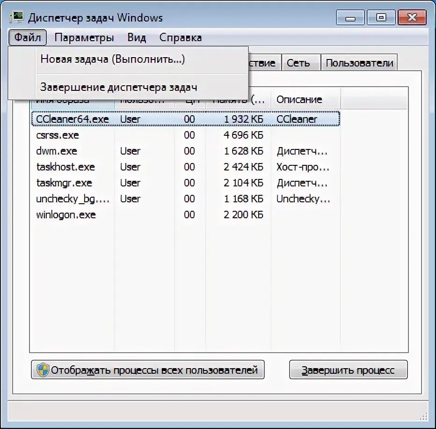The height and width of the screenshot is (429, 436).
Task: Click the UAC shield on the show-all-users button
Action: 43,370
